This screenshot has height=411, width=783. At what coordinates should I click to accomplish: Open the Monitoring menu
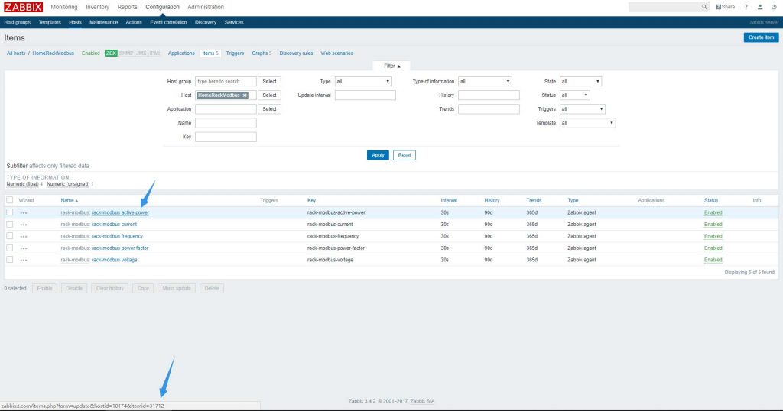point(64,7)
